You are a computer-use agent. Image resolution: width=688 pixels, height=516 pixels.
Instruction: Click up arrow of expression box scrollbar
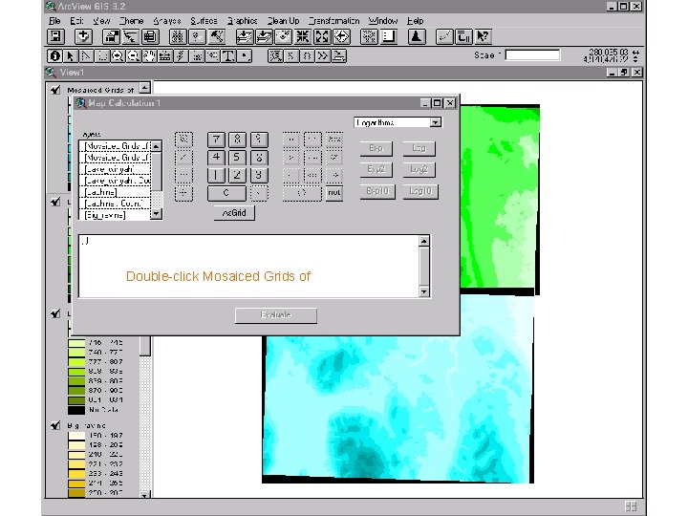[x=424, y=241]
